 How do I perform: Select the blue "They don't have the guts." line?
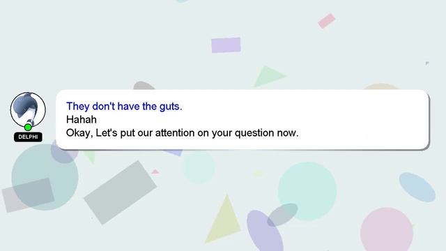(124, 107)
